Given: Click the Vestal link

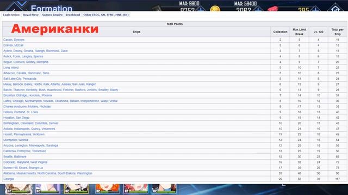Looking at the screenshot, I should tap(113, 101).
